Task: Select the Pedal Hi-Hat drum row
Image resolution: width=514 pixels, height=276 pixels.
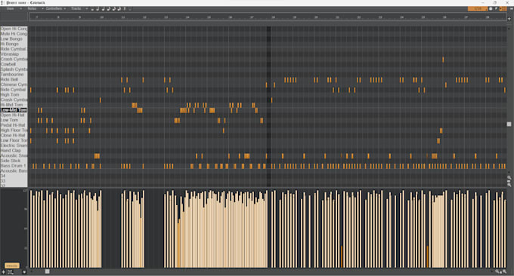Action: [14, 125]
